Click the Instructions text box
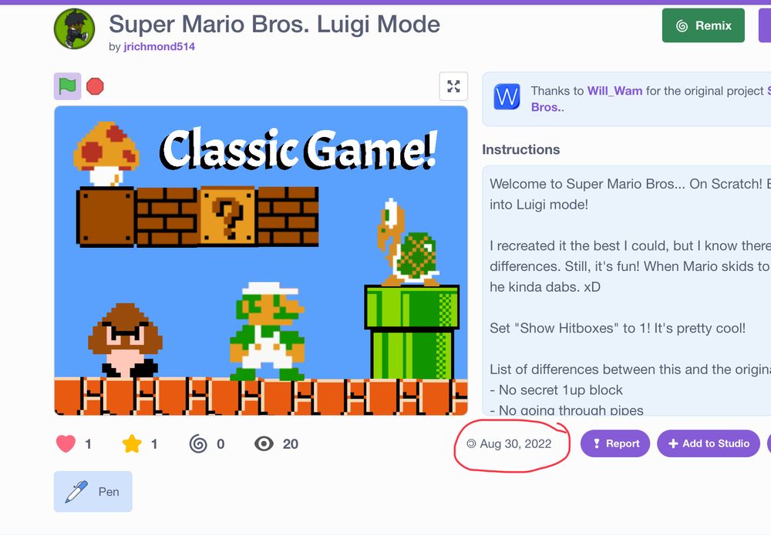Viewport: 771px width, 535px height. [x=626, y=290]
